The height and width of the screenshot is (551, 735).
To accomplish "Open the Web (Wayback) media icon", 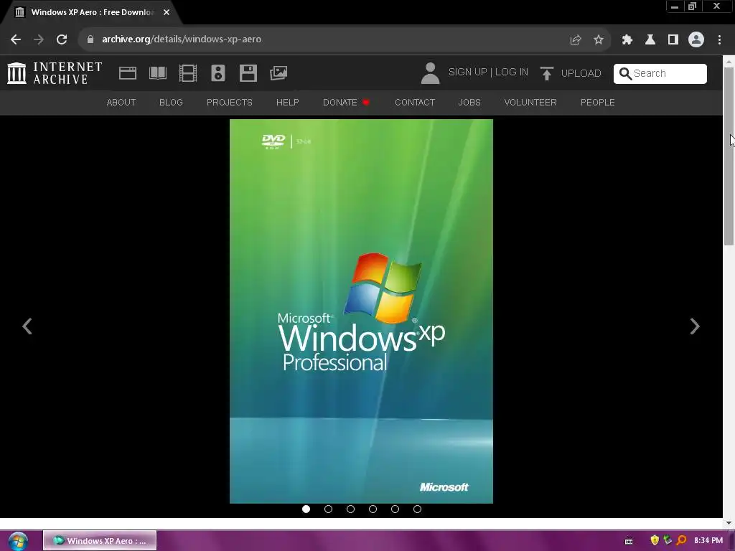I will click(128, 73).
